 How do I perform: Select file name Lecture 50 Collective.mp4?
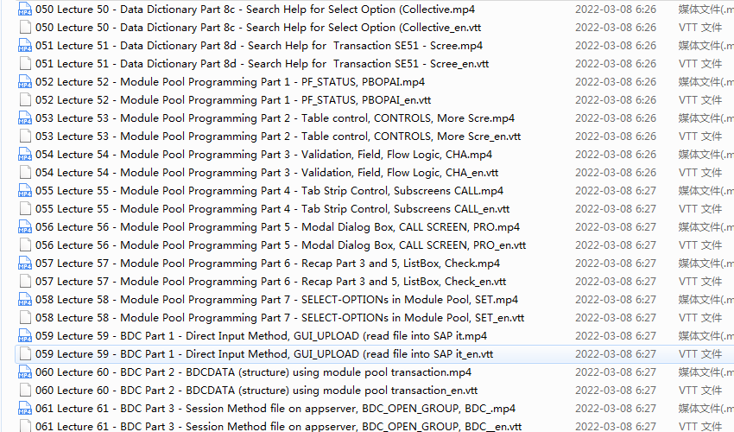pyautogui.click(x=255, y=10)
